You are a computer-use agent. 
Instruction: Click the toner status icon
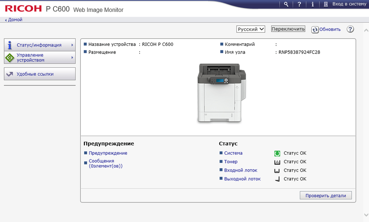tap(277, 162)
